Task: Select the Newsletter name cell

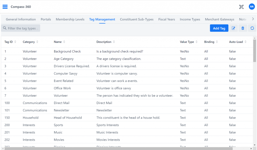Action: click(x=61, y=110)
